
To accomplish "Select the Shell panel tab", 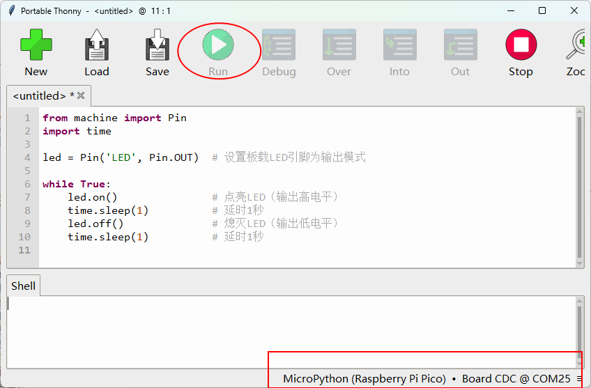I will pyautogui.click(x=24, y=286).
